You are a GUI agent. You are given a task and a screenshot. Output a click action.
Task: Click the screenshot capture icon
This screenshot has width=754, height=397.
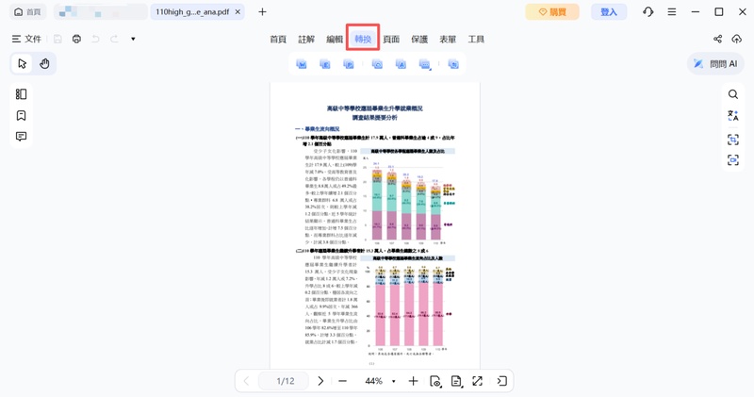pyautogui.click(x=733, y=160)
